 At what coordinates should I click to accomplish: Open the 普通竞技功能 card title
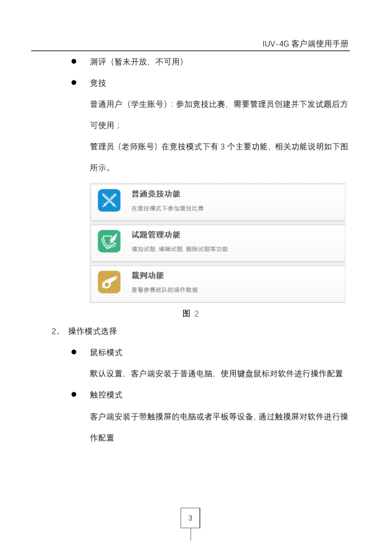click(x=156, y=194)
